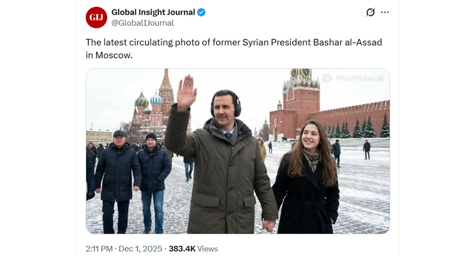Click the Dec 1, 2025 date
The width and height of the screenshot is (475, 256).
140,248
